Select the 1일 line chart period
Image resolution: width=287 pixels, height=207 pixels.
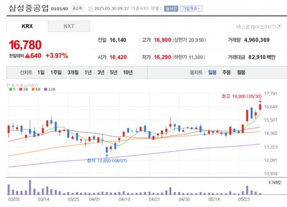(x=41, y=73)
